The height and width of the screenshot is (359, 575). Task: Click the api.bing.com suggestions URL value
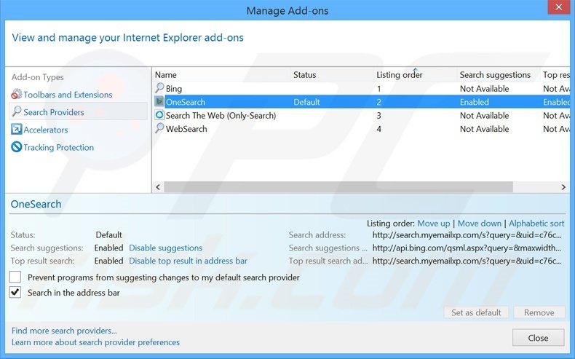pos(467,248)
